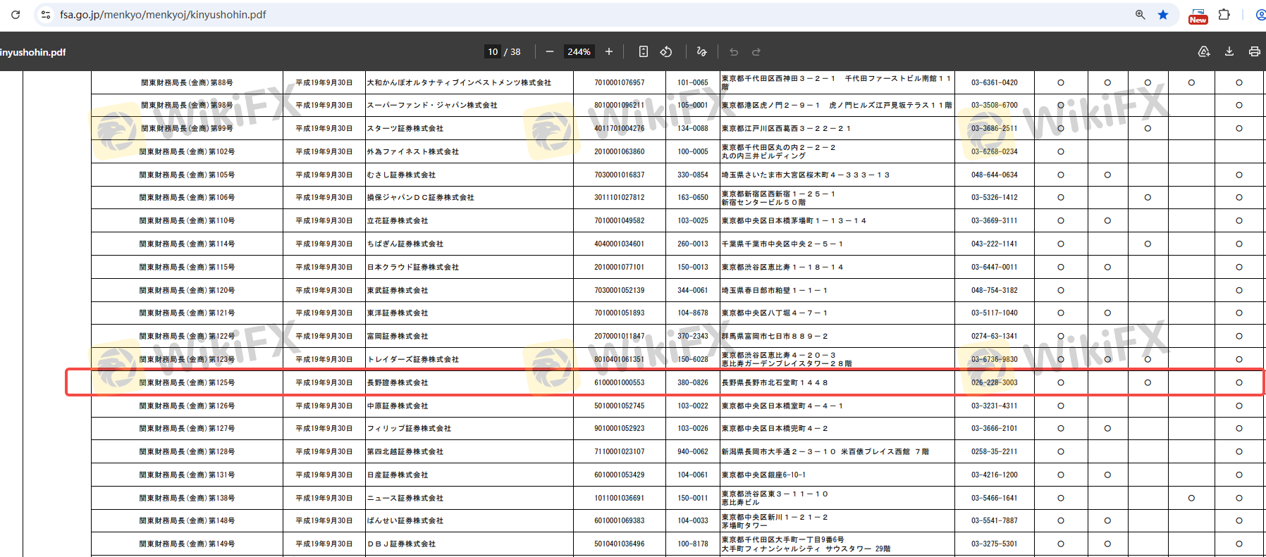The height and width of the screenshot is (557, 1266).
Task: Open the red New extension icon
Action: click(x=1198, y=15)
